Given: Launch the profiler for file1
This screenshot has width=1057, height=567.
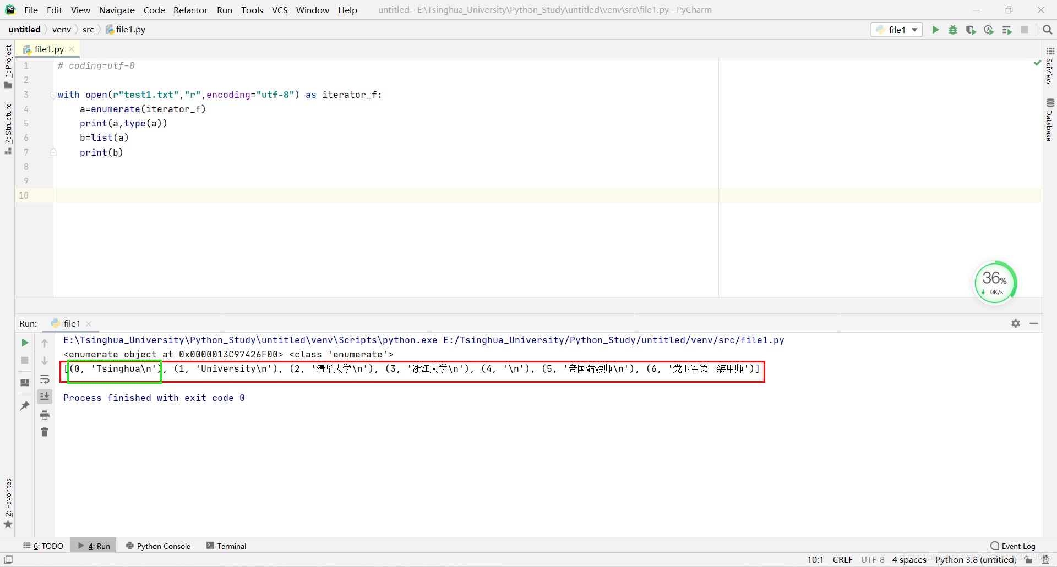Looking at the screenshot, I should (x=989, y=30).
